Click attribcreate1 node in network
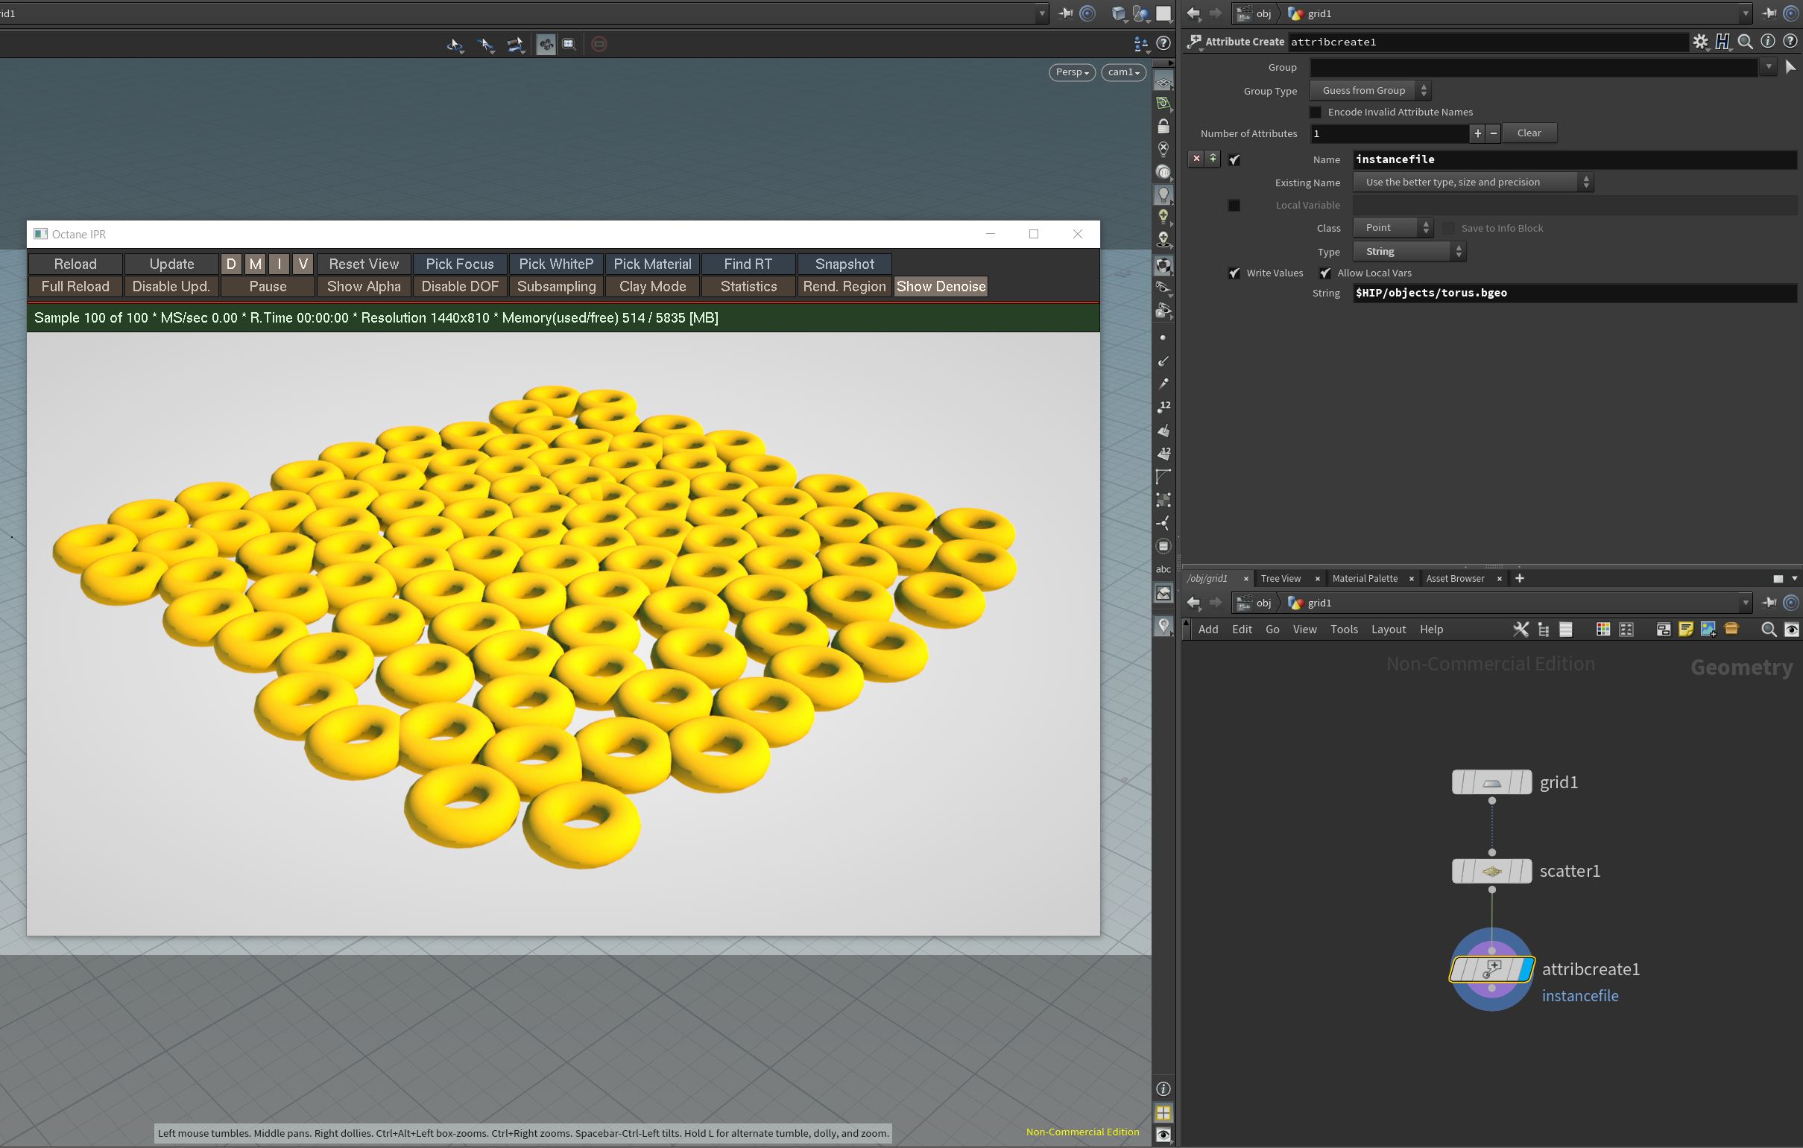This screenshot has width=1803, height=1148. (x=1491, y=970)
